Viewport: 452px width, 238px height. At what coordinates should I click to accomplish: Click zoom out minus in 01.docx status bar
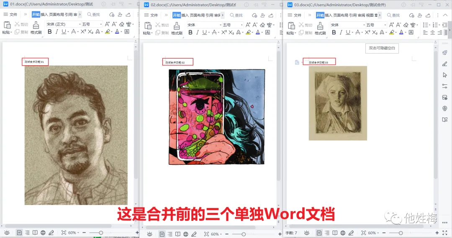[84, 233]
